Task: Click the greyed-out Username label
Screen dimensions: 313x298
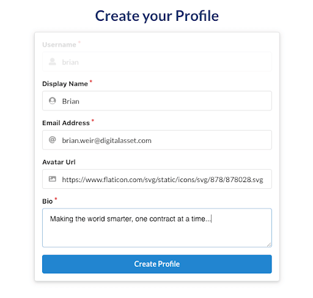Action: (59, 45)
